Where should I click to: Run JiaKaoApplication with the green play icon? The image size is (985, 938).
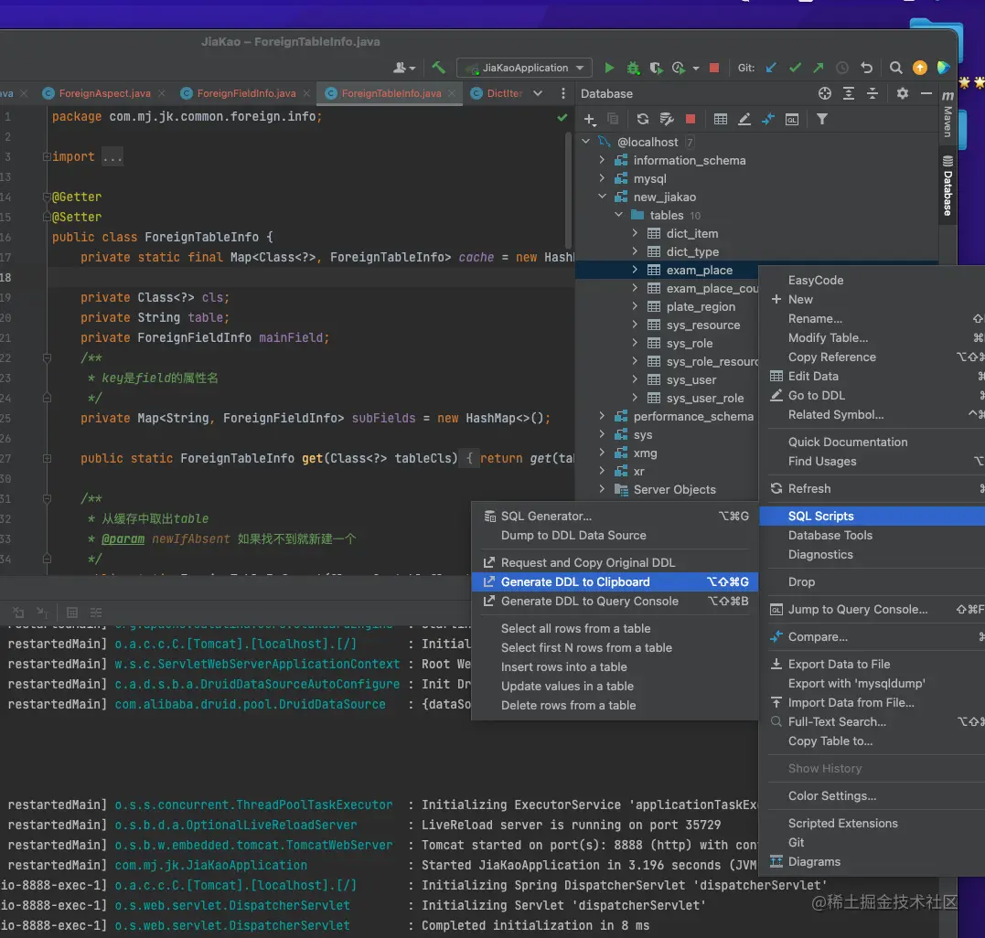coord(609,68)
